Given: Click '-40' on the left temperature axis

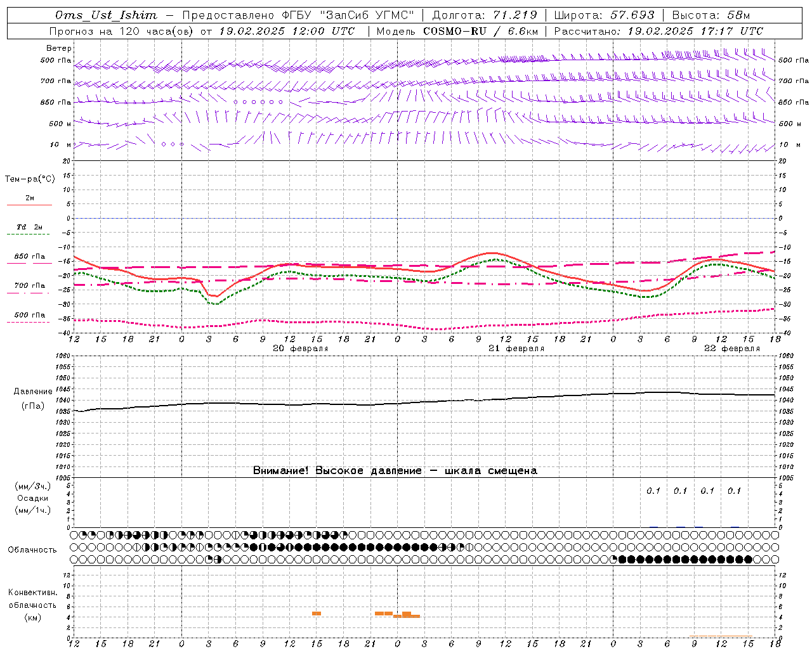Looking at the screenshot, I should [x=65, y=333].
